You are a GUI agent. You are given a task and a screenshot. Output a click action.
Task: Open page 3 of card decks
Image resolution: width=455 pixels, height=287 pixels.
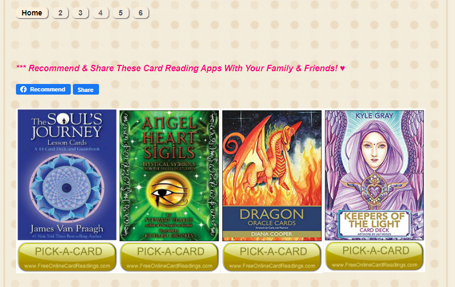pyautogui.click(x=80, y=13)
